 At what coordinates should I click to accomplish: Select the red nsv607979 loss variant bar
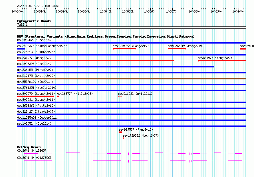[x=35, y=96]
